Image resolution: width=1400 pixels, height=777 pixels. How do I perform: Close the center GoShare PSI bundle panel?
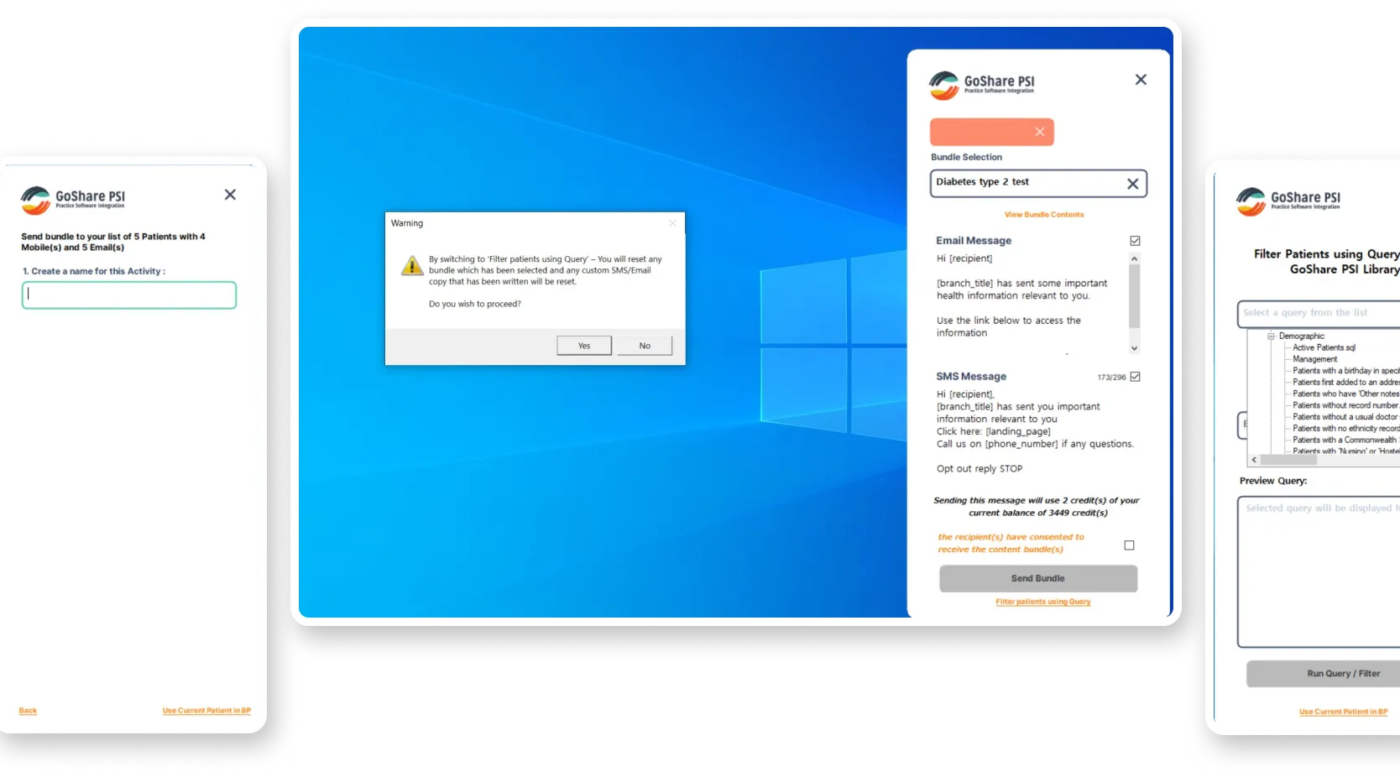coord(1140,80)
